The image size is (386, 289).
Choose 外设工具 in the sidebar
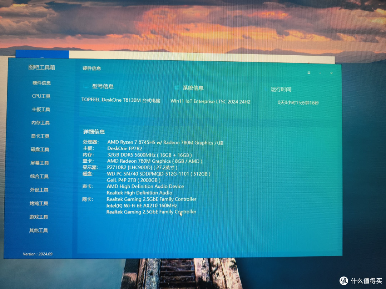(39, 190)
